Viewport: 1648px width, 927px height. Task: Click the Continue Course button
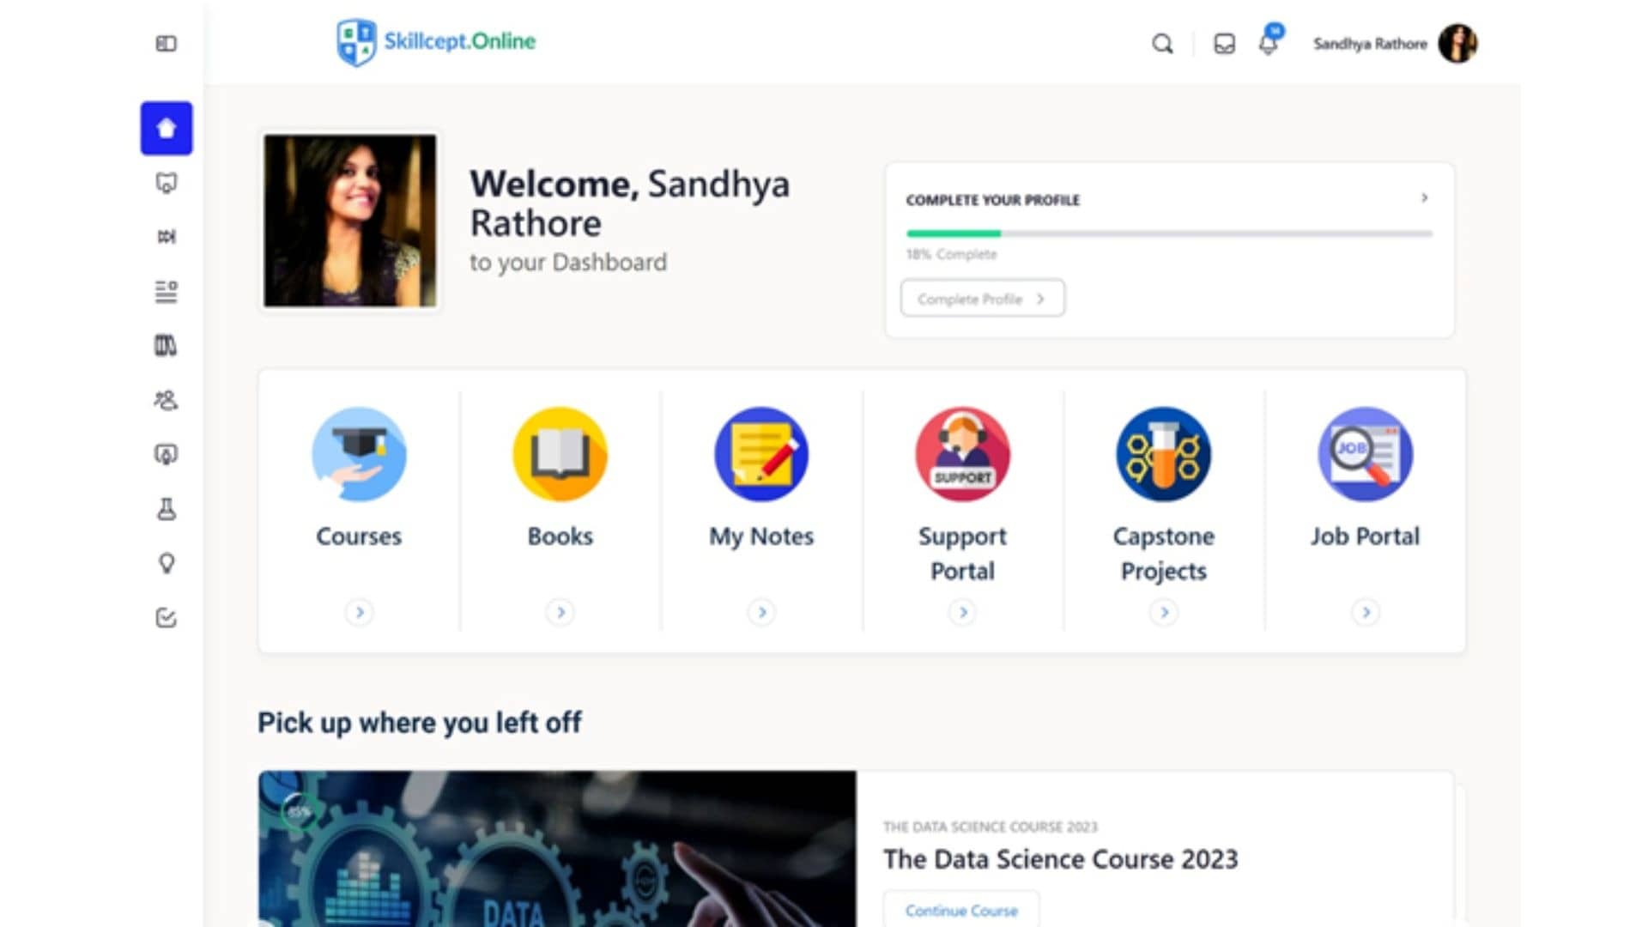pos(960,910)
